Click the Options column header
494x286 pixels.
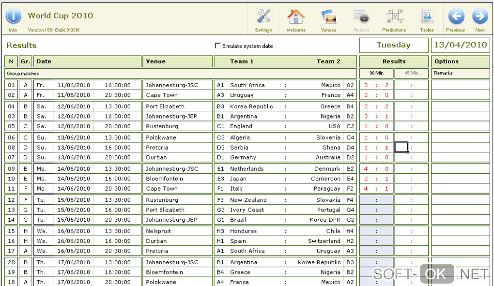tap(460, 61)
